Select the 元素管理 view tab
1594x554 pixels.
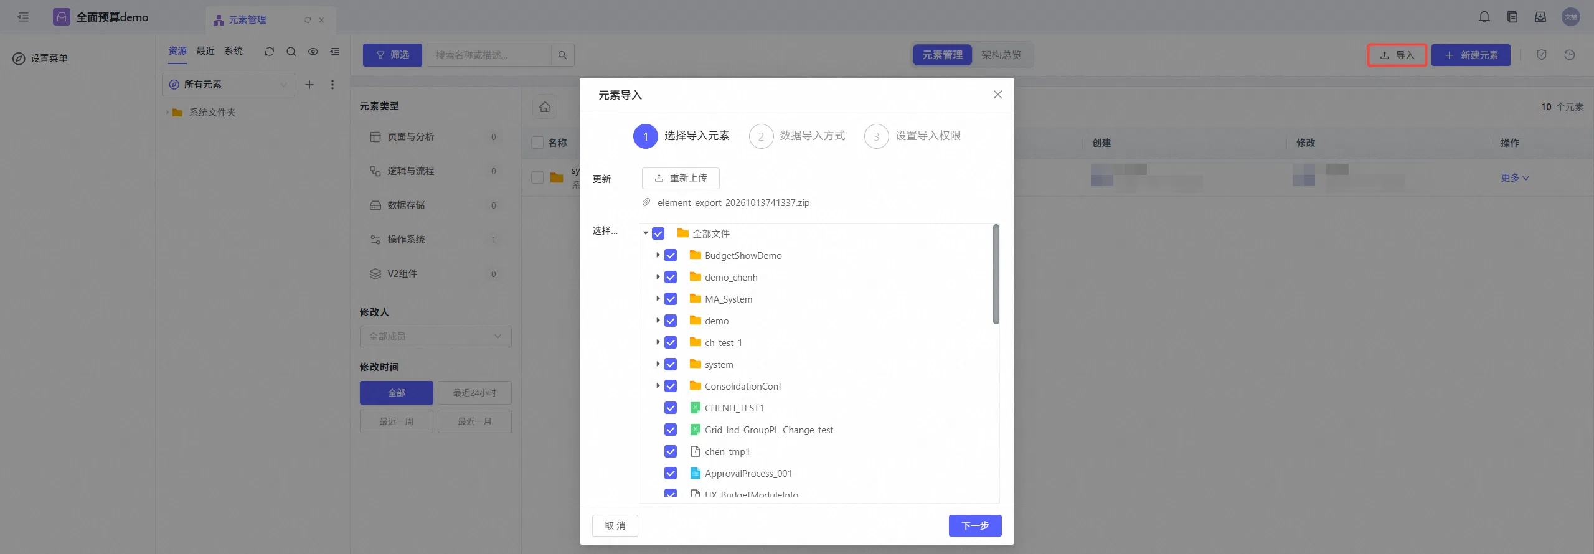[942, 55]
